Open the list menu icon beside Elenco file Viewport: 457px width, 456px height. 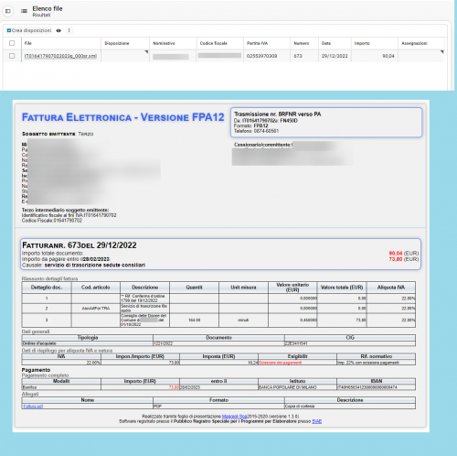click(x=24, y=11)
